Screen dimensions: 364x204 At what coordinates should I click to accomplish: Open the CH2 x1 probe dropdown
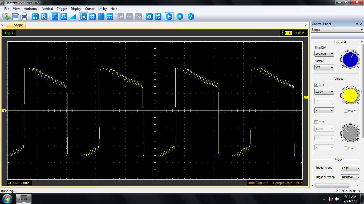coord(324,147)
